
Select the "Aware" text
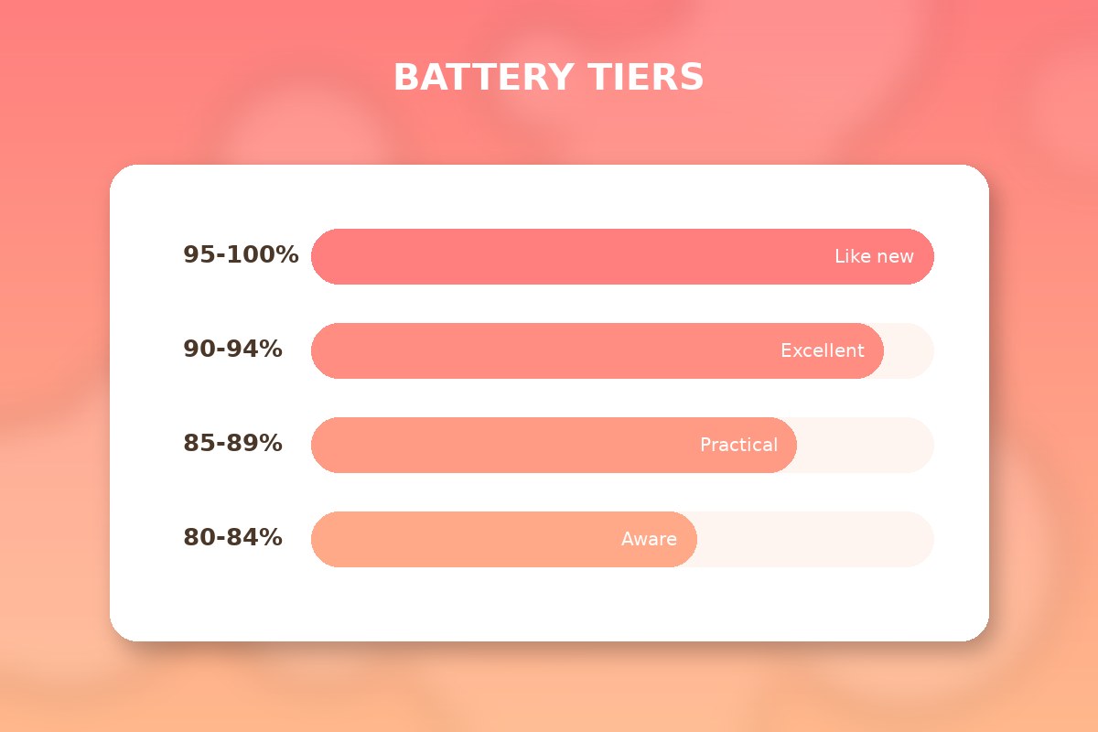(649, 540)
